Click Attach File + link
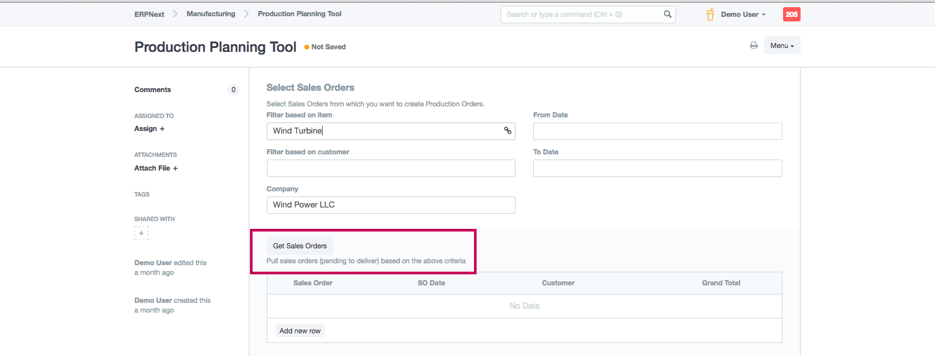The height and width of the screenshot is (356, 935). pyautogui.click(x=156, y=168)
